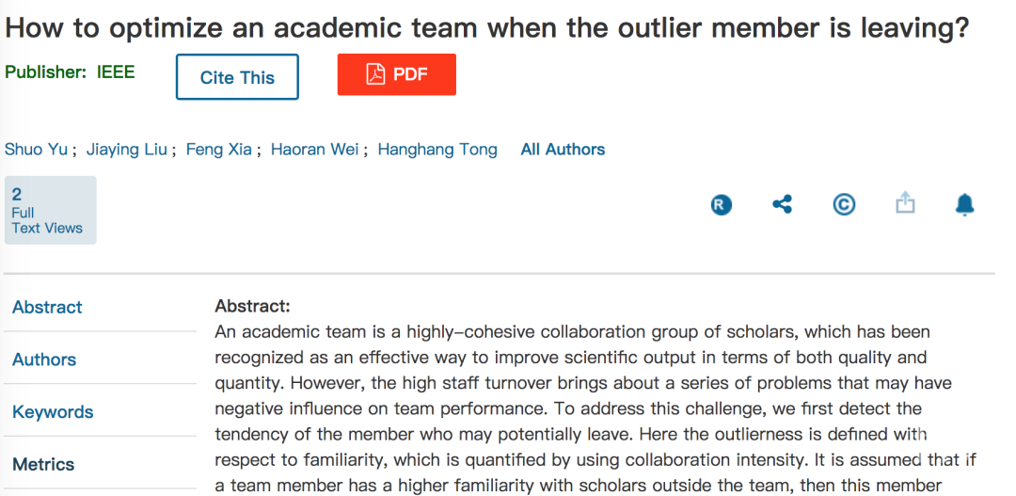Download the paper via the PDF button
The width and height of the screenshot is (1016, 496).
click(397, 74)
